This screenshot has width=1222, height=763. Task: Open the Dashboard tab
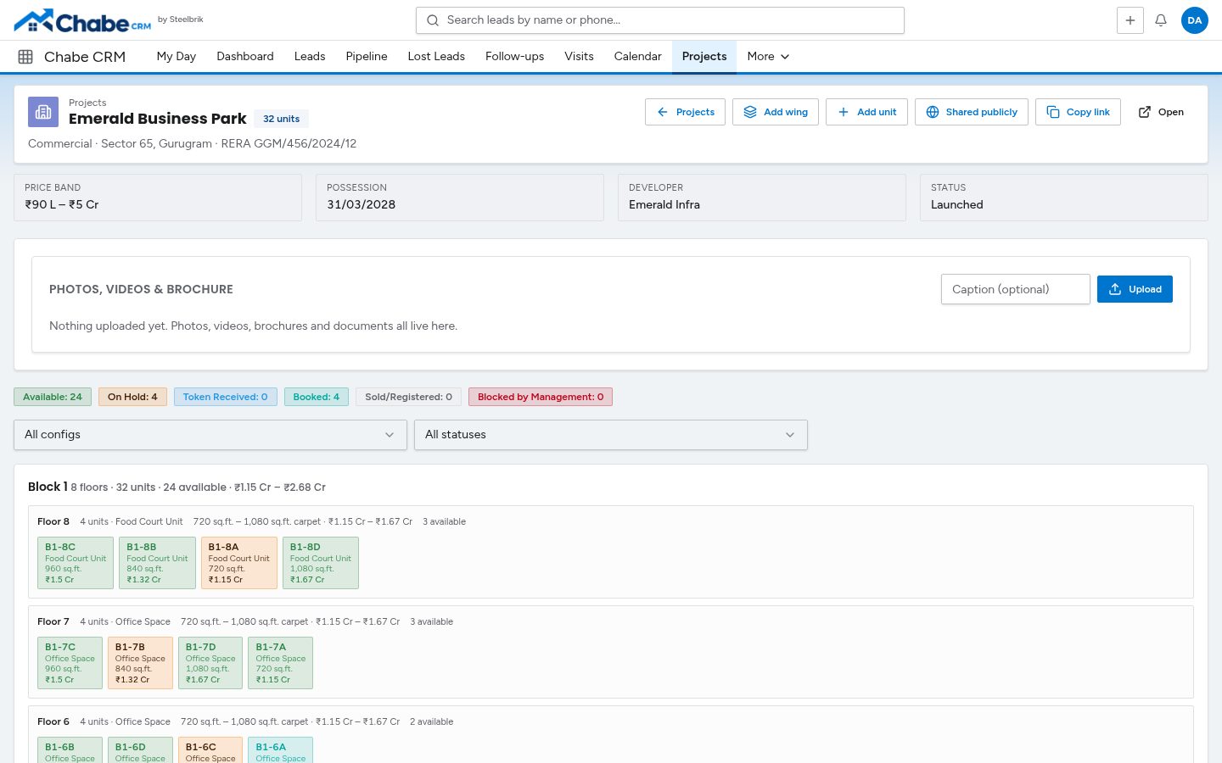coord(245,57)
